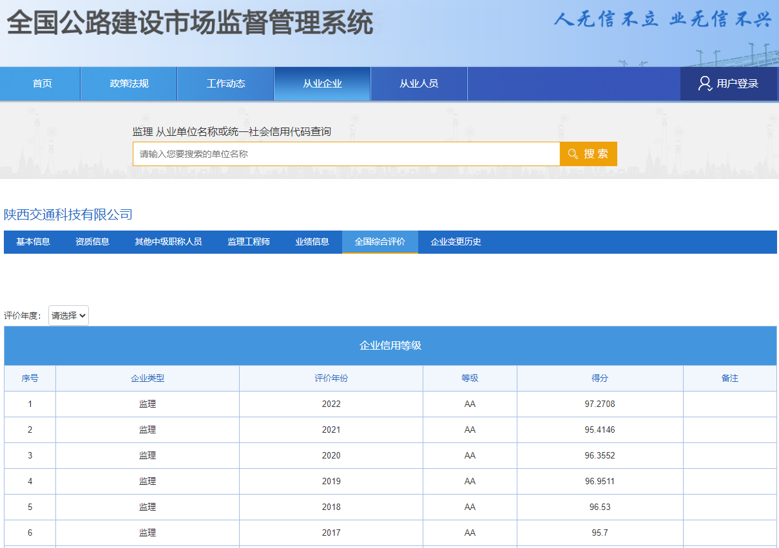
Task: Open the 资质信息 tab
Action: pos(92,242)
